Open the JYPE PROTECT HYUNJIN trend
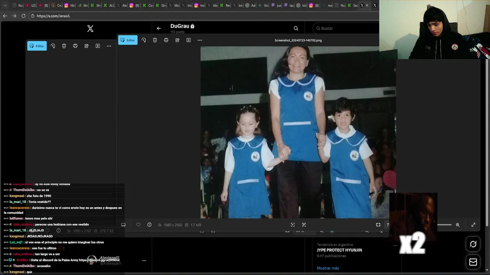This screenshot has height=275, width=490. click(x=339, y=250)
